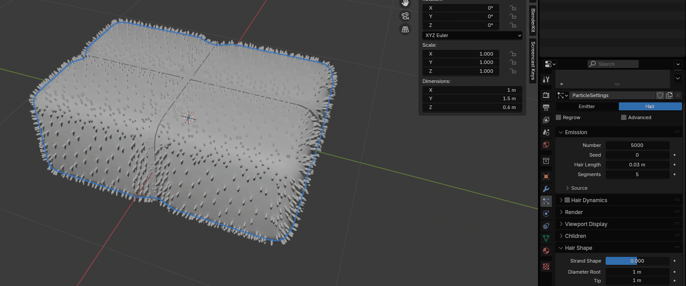Click the Strand Shape slider

tap(637, 261)
